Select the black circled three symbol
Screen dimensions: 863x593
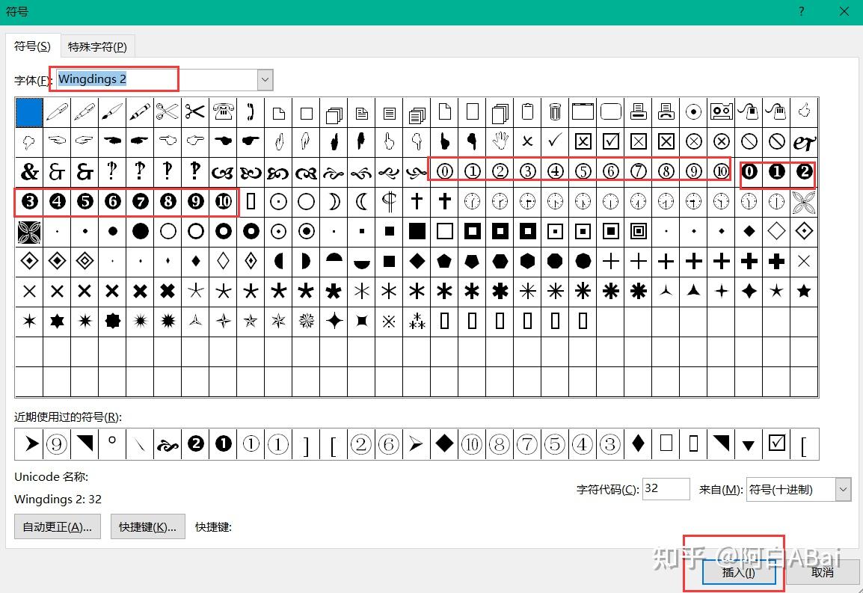point(29,201)
